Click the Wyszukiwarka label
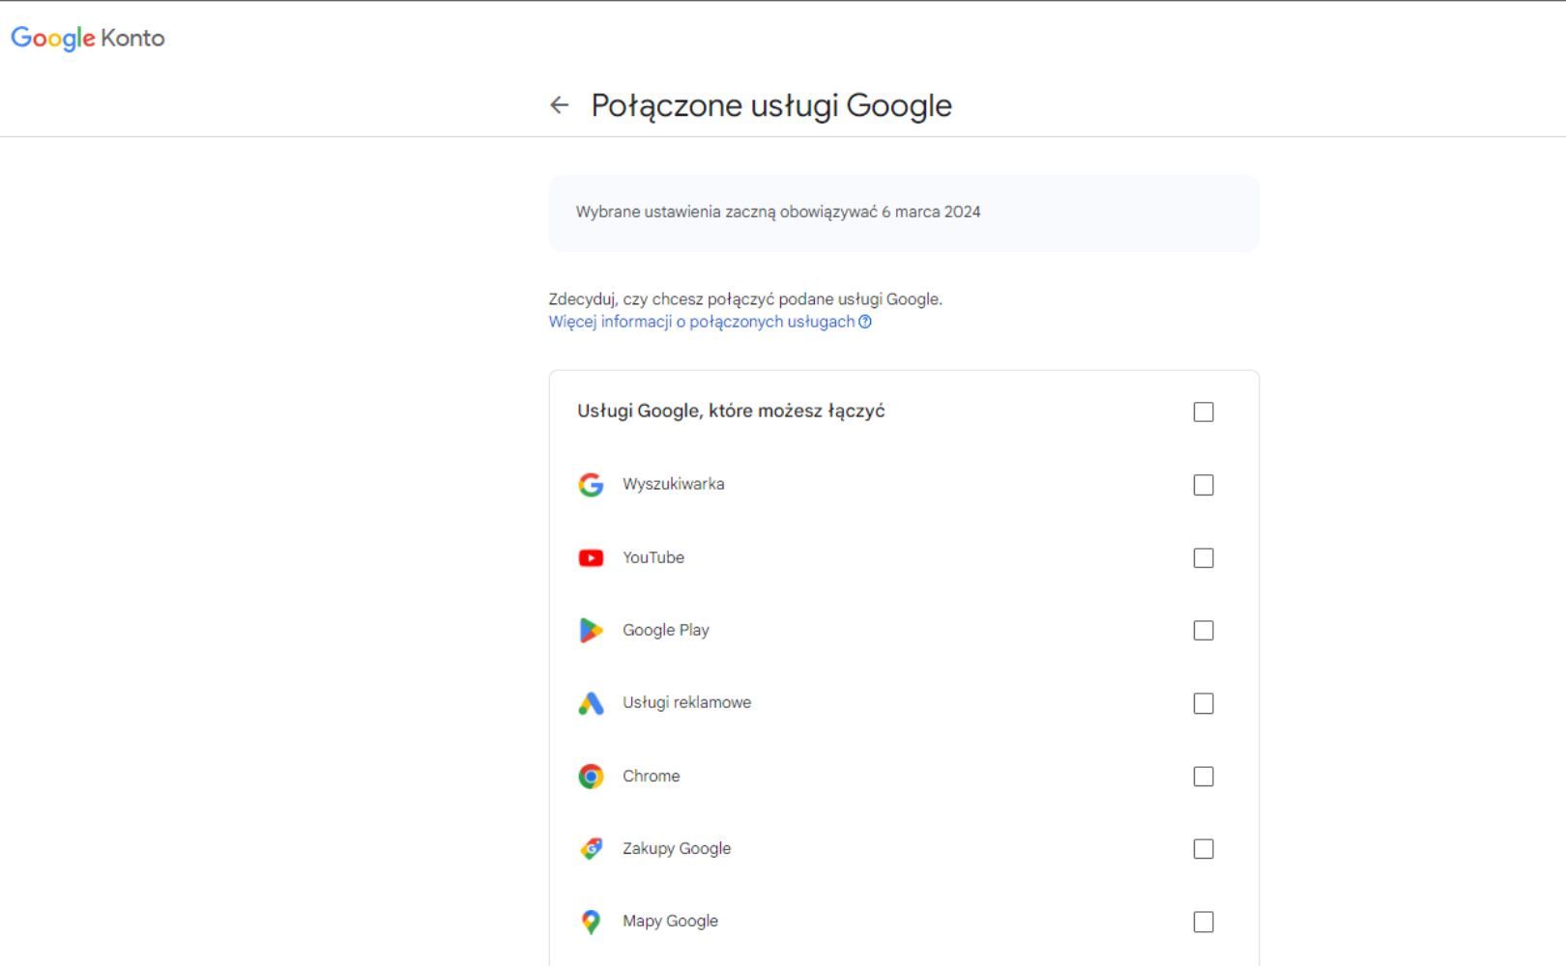Viewport: 1566px width, 966px height. pos(673,484)
